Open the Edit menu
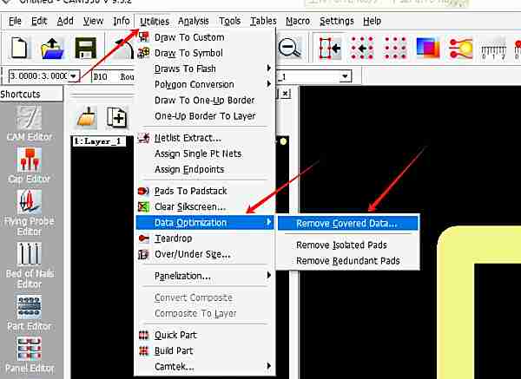The height and width of the screenshot is (379, 521). pos(39,21)
